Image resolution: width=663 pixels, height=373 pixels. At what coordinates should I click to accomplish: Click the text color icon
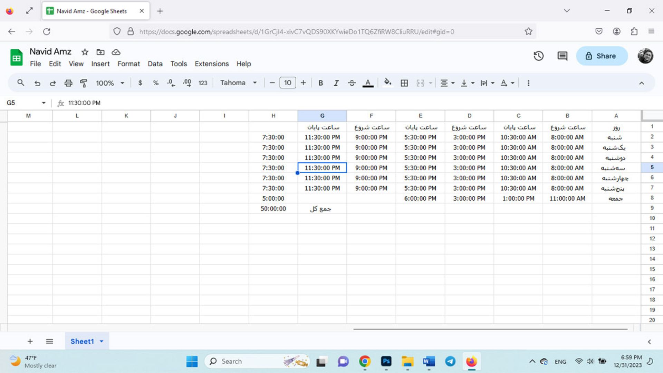coord(368,83)
